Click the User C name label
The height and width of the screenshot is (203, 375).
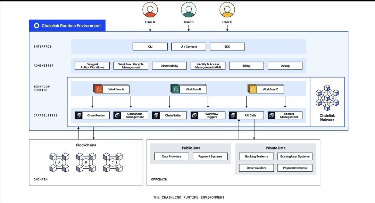point(227,22)
